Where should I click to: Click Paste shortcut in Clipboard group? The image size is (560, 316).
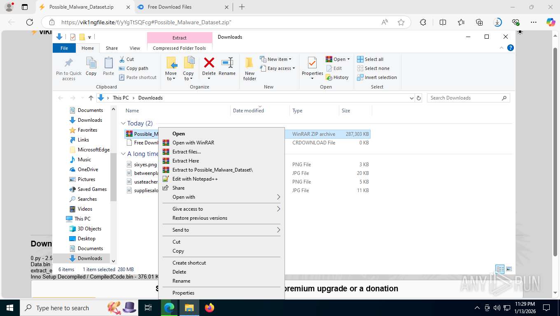click(x=138, y=77)
